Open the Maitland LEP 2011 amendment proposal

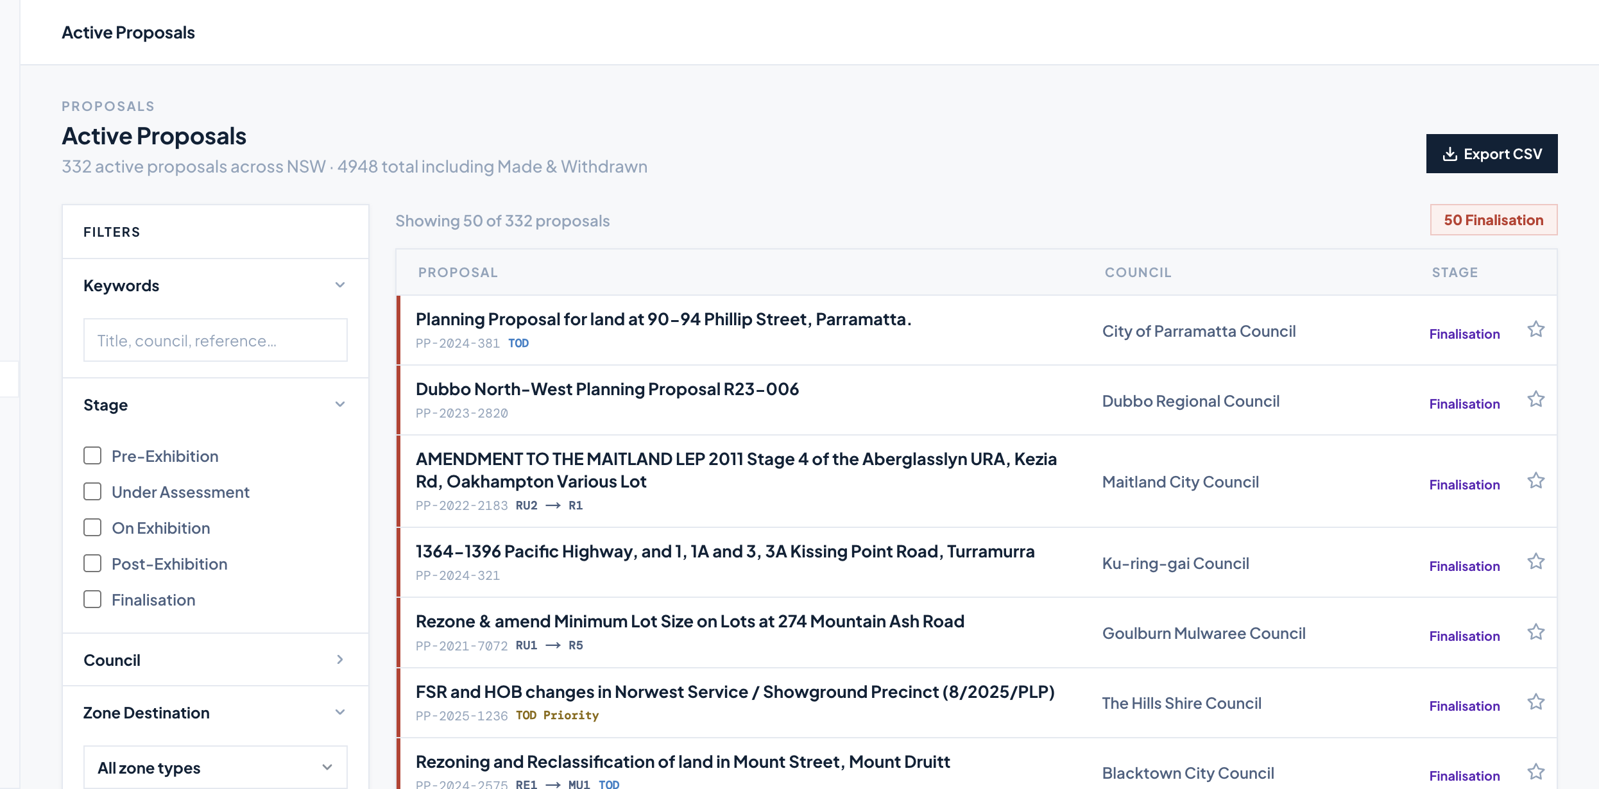click(x=736, y=470)
